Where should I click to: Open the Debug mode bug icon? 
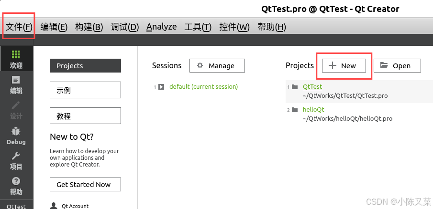click(16, 131)
